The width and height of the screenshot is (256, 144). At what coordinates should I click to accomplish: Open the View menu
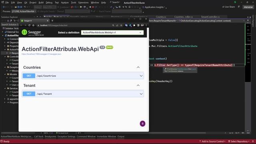(20, 3)
